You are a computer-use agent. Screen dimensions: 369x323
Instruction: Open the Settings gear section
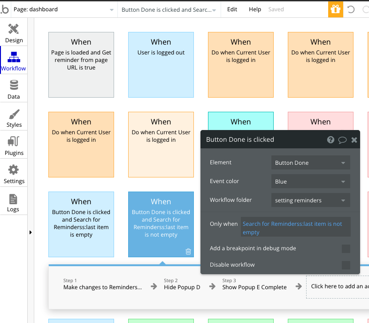click(x=14, y=174)
